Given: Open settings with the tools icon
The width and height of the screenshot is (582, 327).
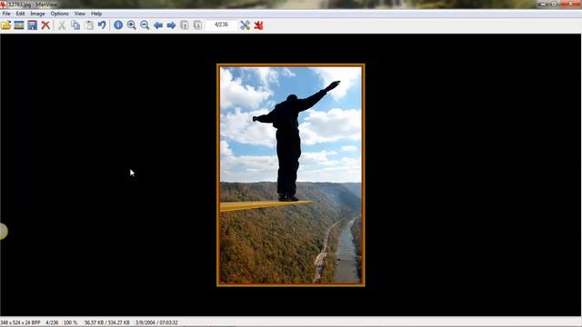Looking at the screenshot, I should click(x=245, y=25).
